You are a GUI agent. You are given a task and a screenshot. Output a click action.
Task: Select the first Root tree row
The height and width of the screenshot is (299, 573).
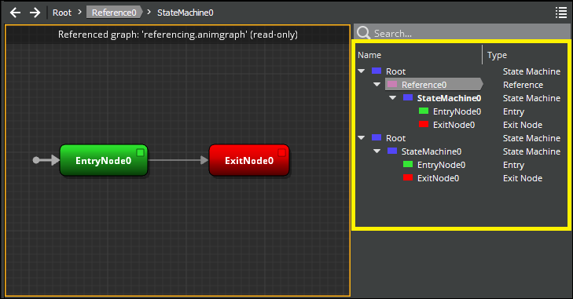396,71
